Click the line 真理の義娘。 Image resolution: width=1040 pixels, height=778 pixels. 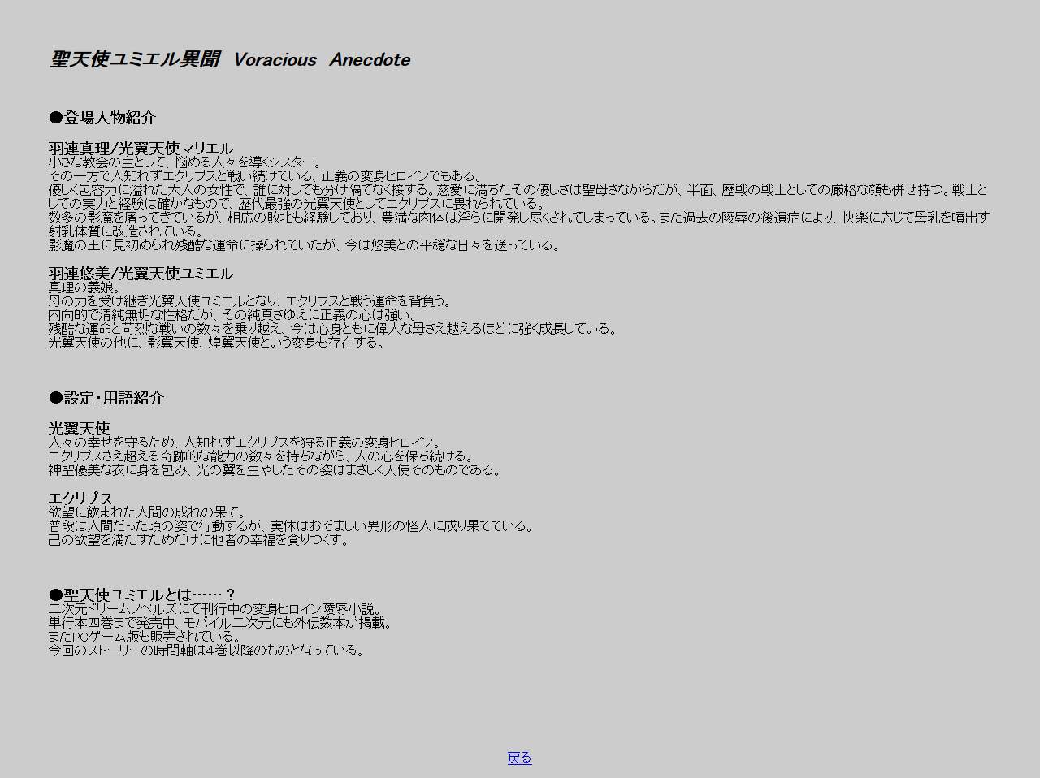[x=84, y=287]
